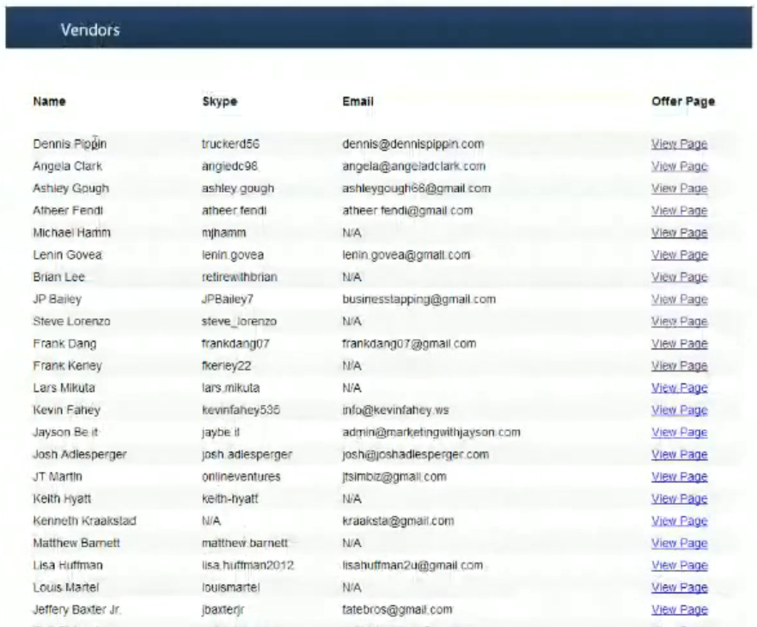This screenshot has height=627, width=757.
Task: Click email dennis@dennispippin.com
Action: click(413, 144)
